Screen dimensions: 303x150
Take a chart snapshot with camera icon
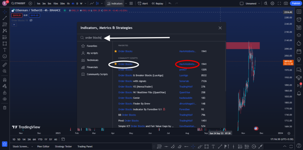tap(285, 3)
